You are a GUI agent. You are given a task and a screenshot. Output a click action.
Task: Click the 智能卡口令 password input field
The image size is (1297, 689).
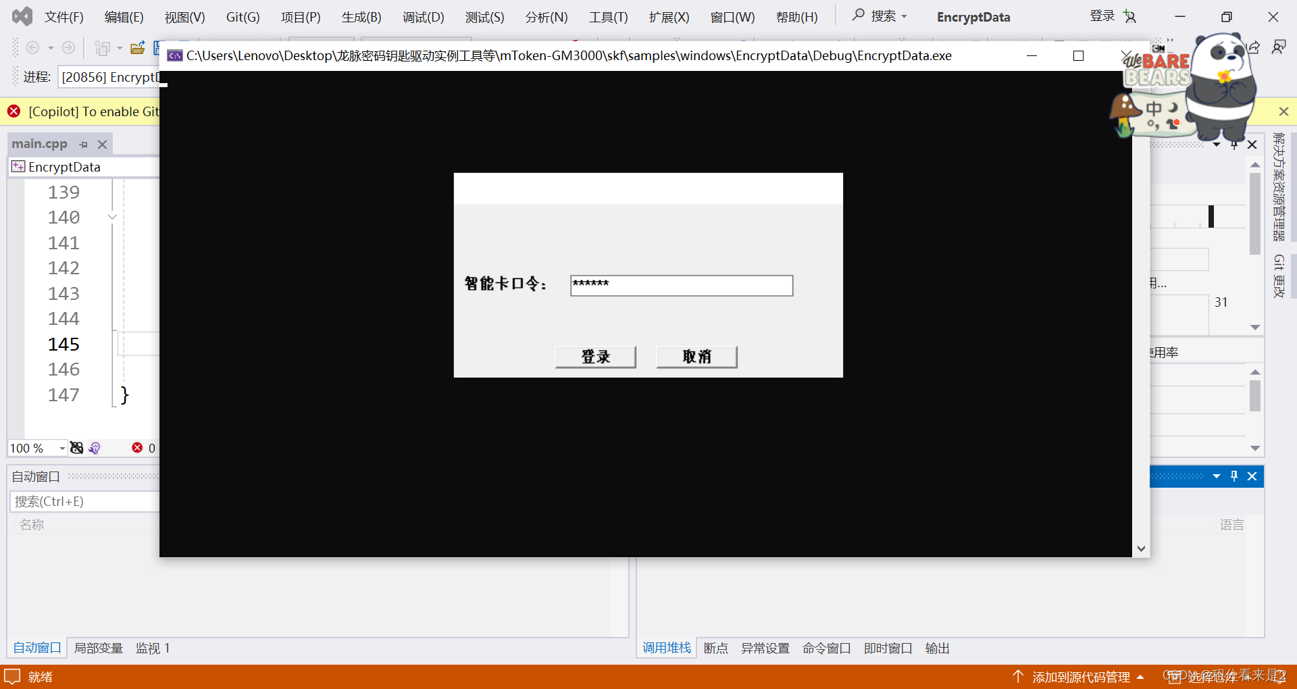[682, 286]
